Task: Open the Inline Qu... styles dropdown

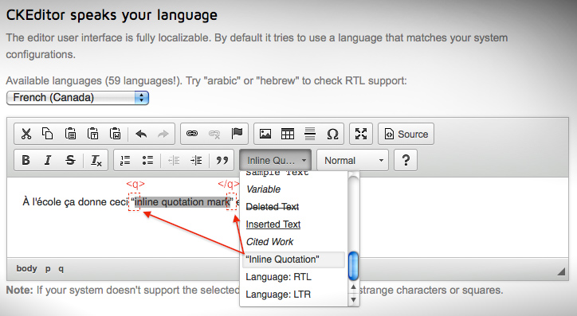Action: pos(275,161)
